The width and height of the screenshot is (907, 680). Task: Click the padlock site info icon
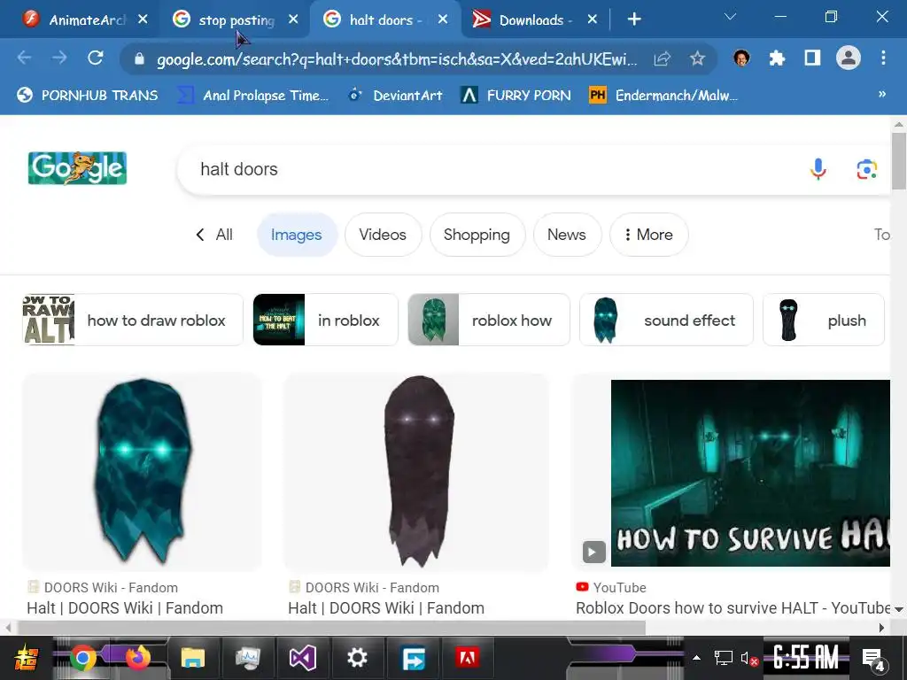tap(139, 58)
